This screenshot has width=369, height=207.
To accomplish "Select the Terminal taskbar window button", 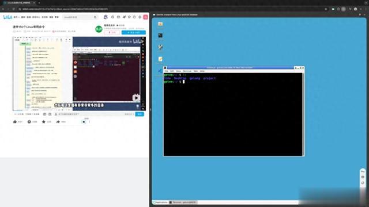I will (x=183, y=202).
